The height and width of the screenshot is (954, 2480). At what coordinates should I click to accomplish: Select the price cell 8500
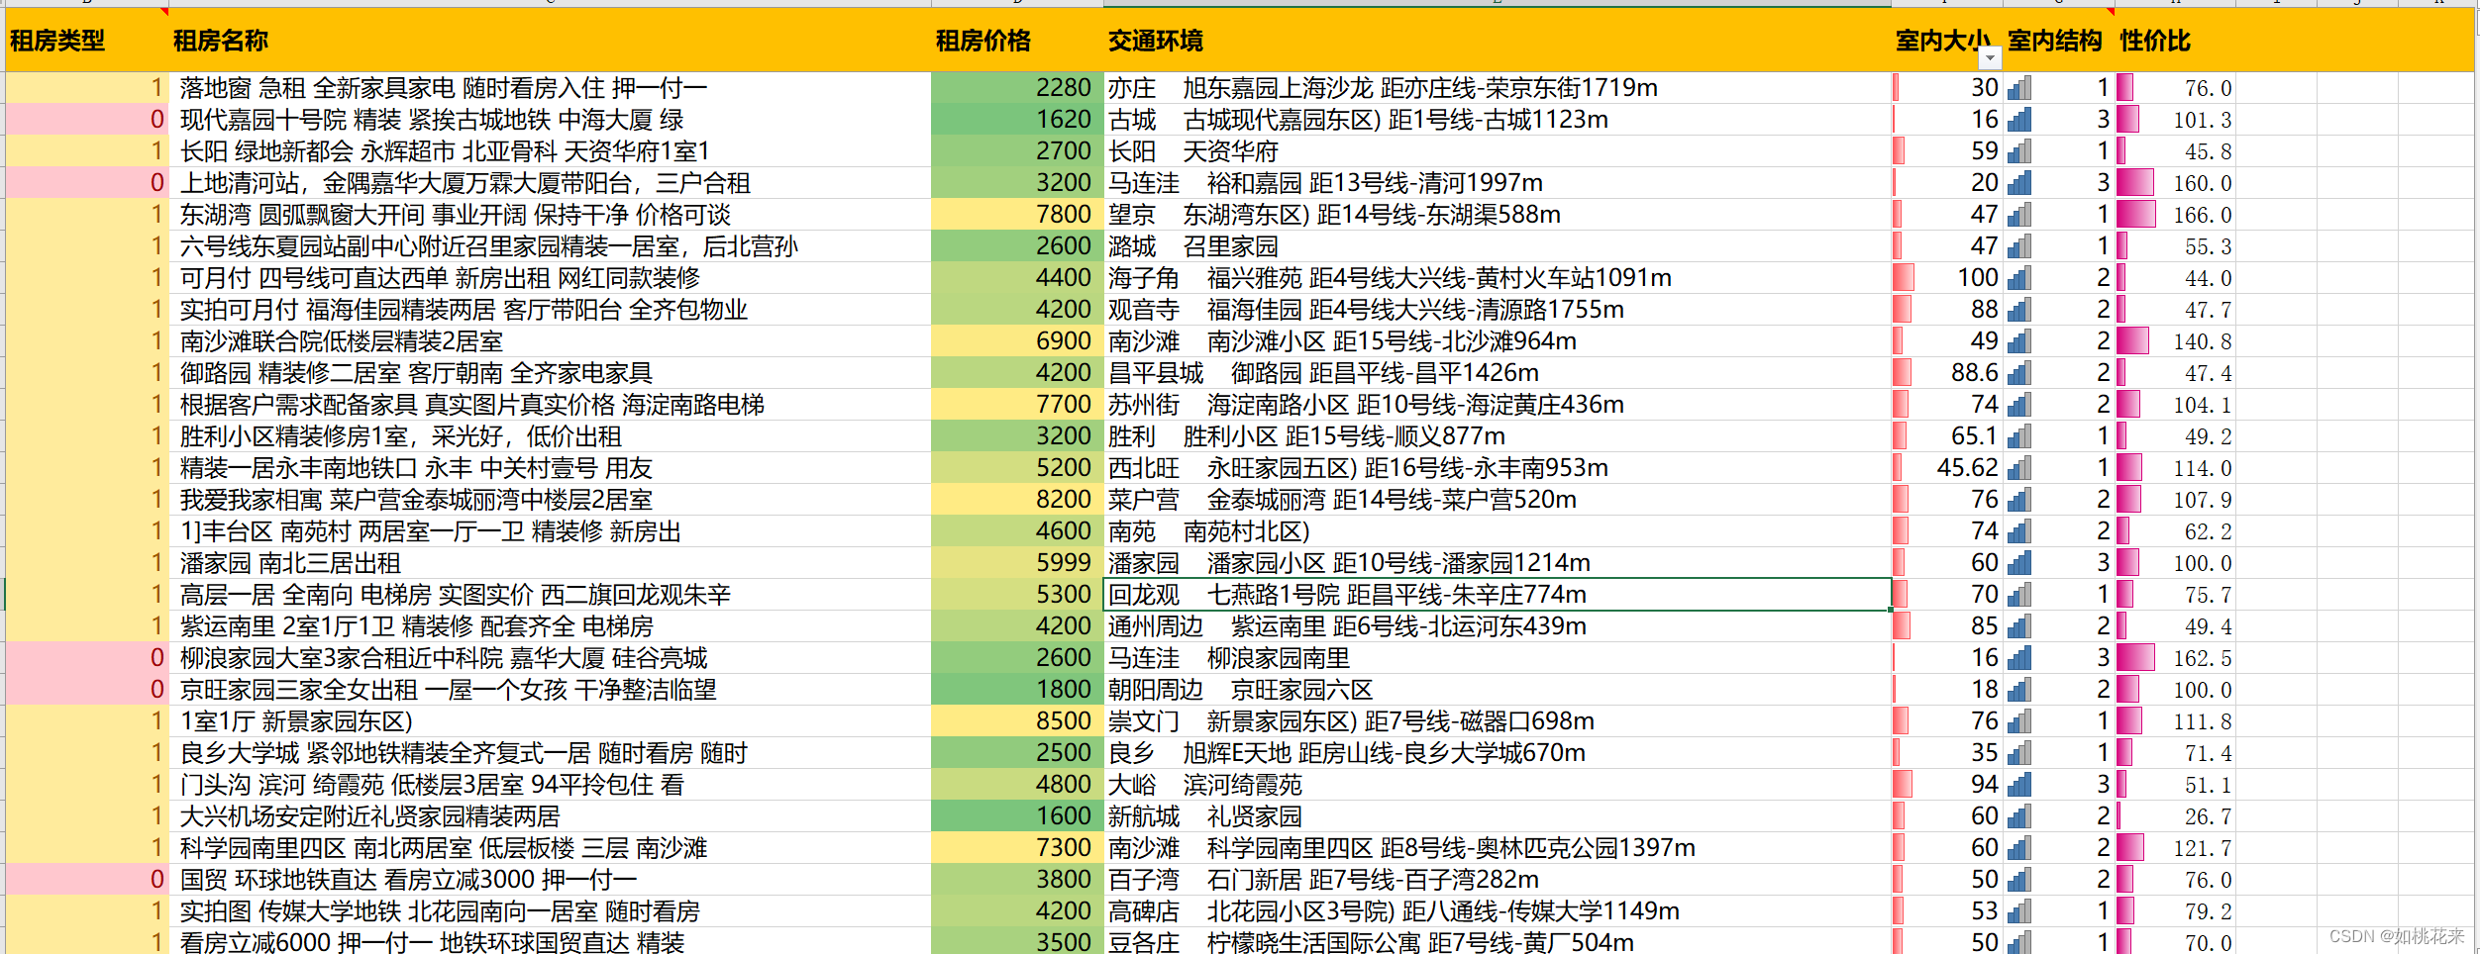[1017, 721]
